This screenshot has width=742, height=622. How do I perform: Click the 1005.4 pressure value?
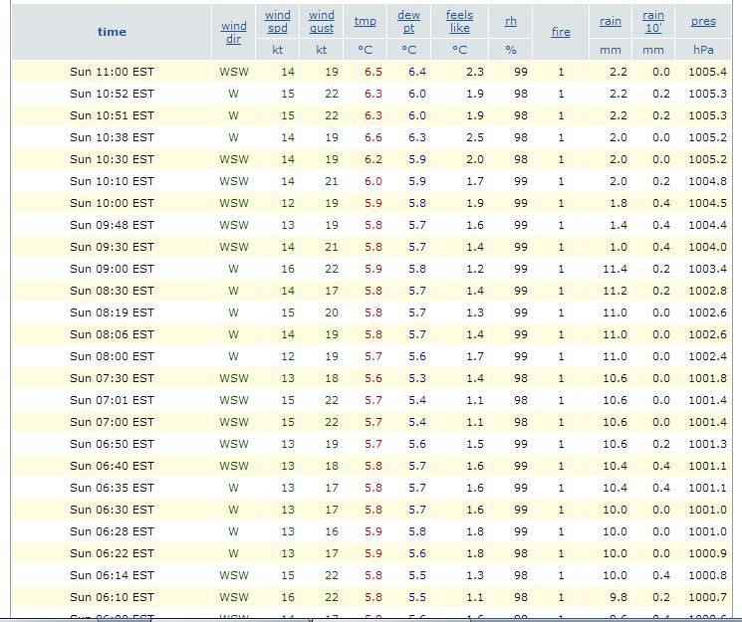[x=707, y=72]
